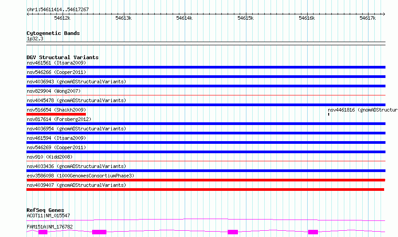The image size is (398, 237).
Task: Click the 54617k ruler tick label
Action: tap(368, 18)
